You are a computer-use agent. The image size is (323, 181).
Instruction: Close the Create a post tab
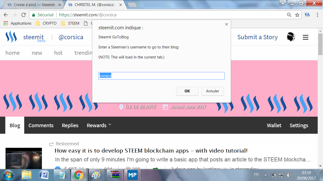click(x=60, y=5)
